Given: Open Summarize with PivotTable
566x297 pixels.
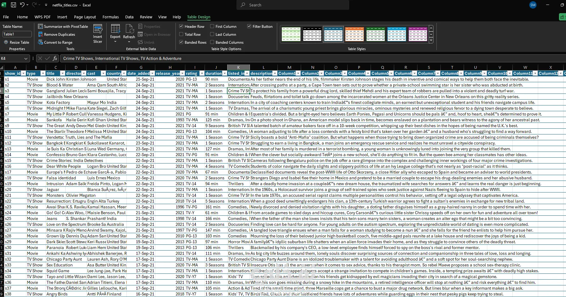Looking at the screenshot, I should tap(63, 27).
